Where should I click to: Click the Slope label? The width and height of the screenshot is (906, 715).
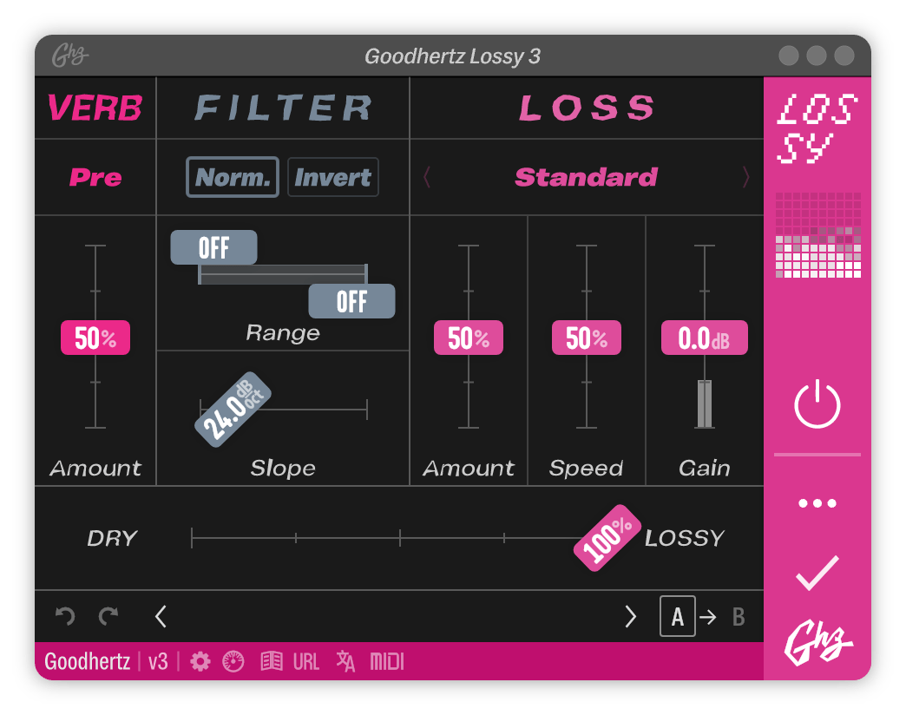tap(283, 468)
